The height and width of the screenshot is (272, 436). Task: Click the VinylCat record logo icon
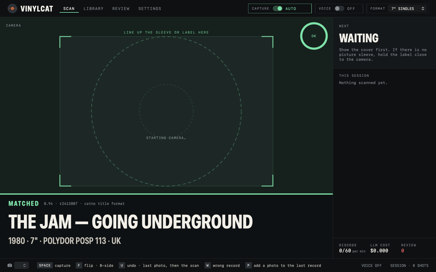[x=12, y=8]
